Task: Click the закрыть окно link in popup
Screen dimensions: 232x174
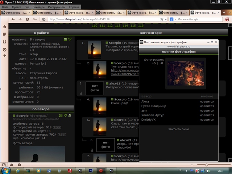Action: [x=178, y=129]
